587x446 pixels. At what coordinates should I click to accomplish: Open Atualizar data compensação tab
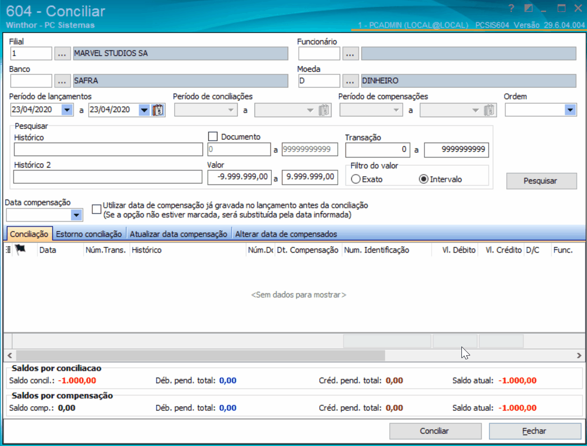[179, 234]
